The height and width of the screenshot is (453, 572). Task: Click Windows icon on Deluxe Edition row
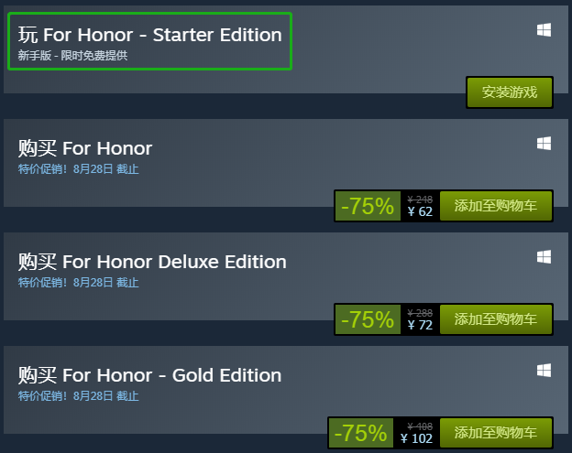coord(544,257)
